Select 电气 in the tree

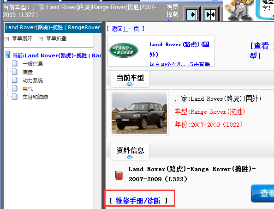28,89
